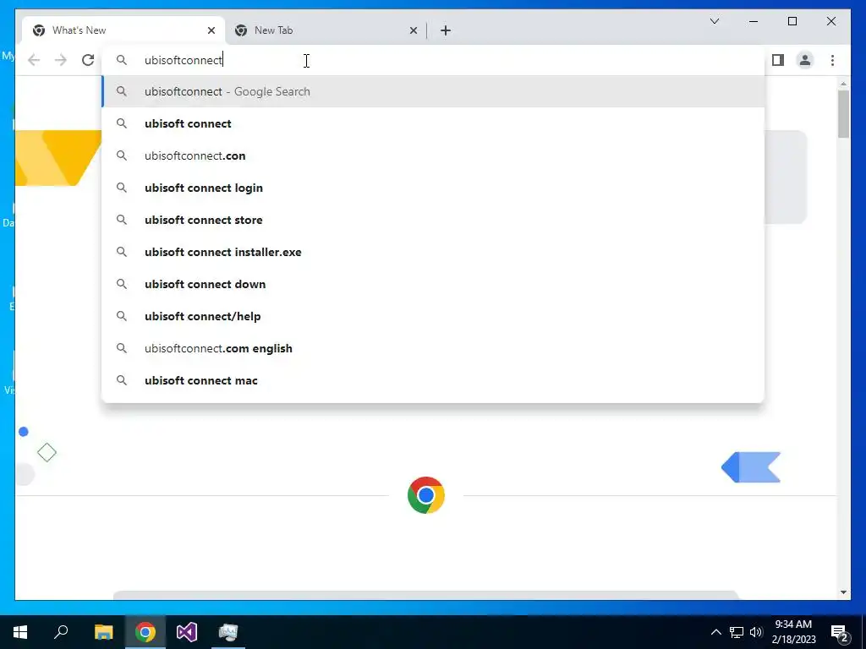This screenshot has width=866, height=649.
Task: Choose 'ubisoftconnect.con' suggestion
Action: point(434,155)
